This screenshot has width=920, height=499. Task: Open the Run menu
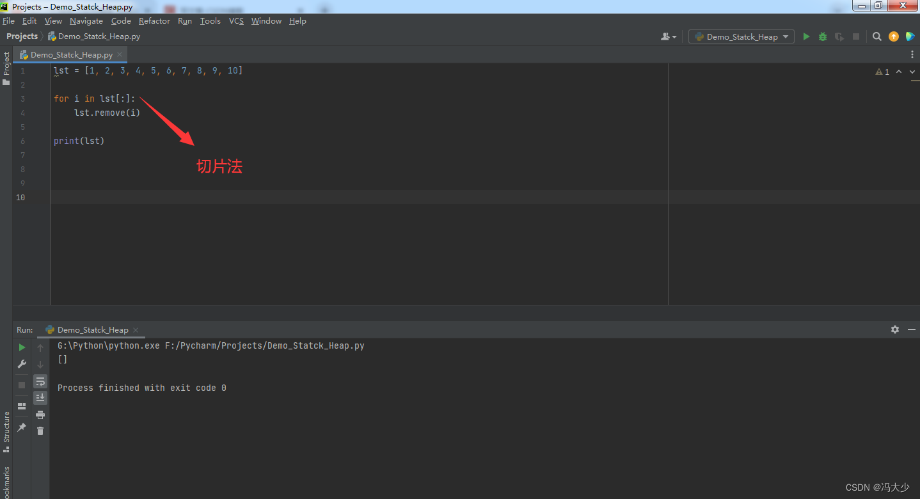[185, 21]
